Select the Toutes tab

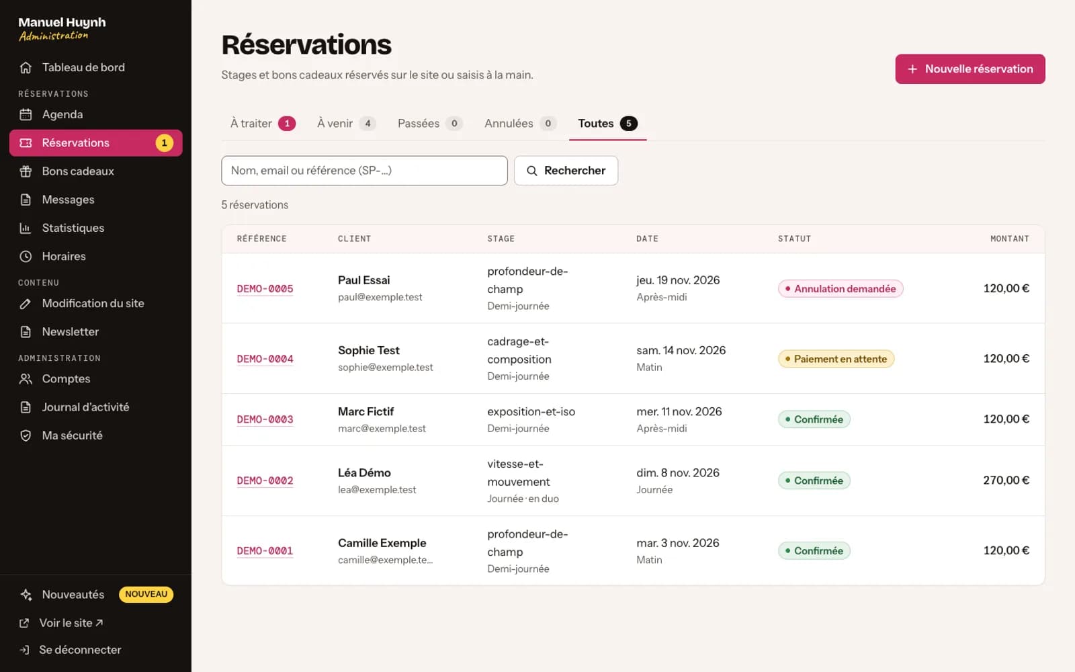[607, 124]
